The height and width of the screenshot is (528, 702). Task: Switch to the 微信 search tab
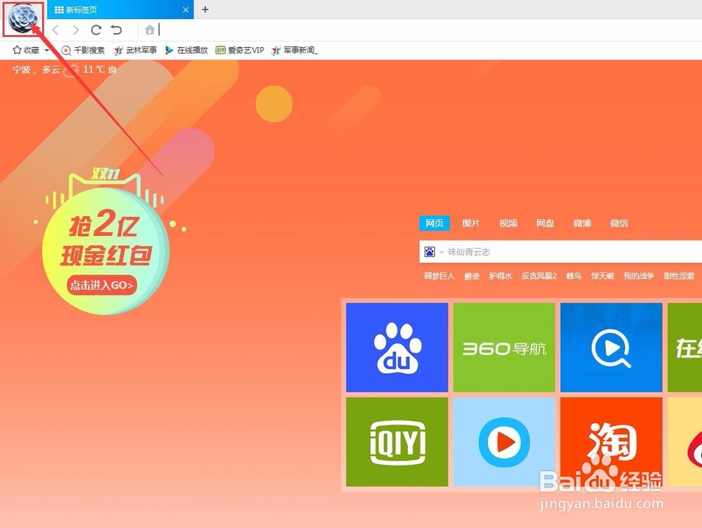(x=619, y=223)
